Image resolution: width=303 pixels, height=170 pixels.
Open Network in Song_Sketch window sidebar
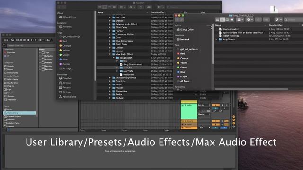pyautogui.click(x=183, y=39)
